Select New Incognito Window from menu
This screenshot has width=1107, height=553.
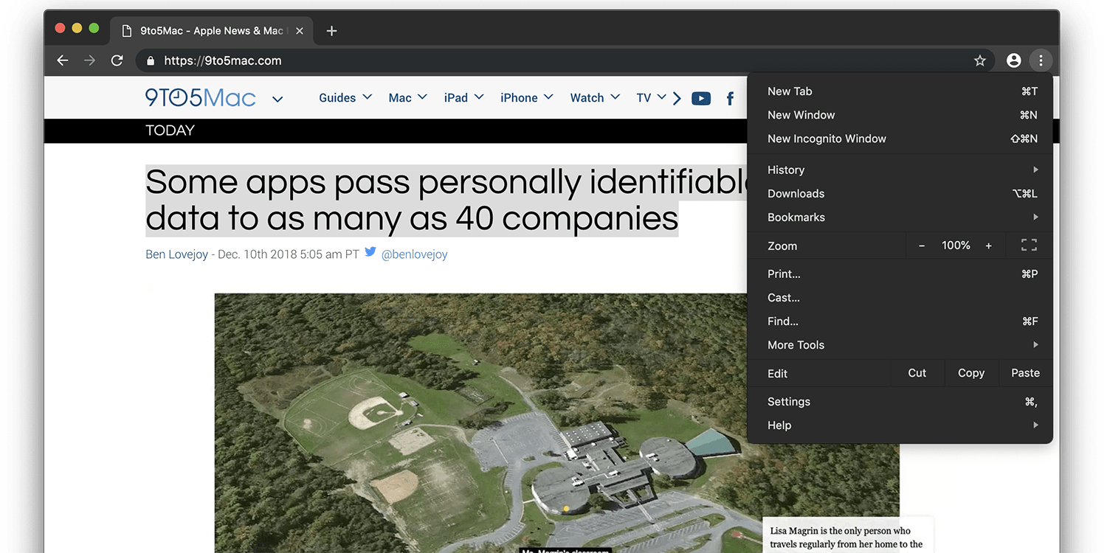(827, 139)
